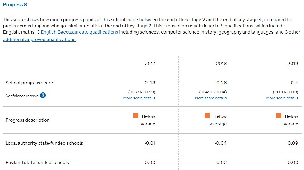
Task: Open the additional approved qualifications link
Action: coord(39,40)
